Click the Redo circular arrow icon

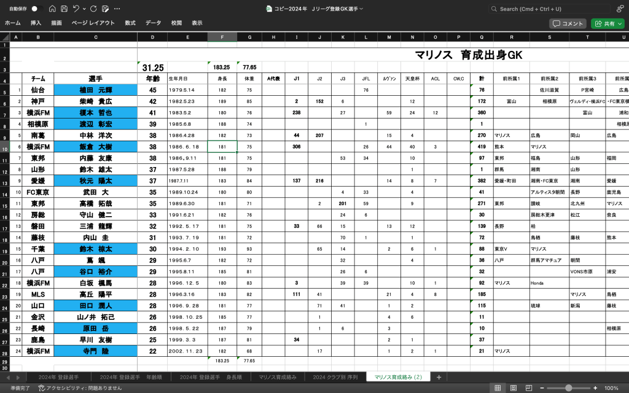pos(93,9)
